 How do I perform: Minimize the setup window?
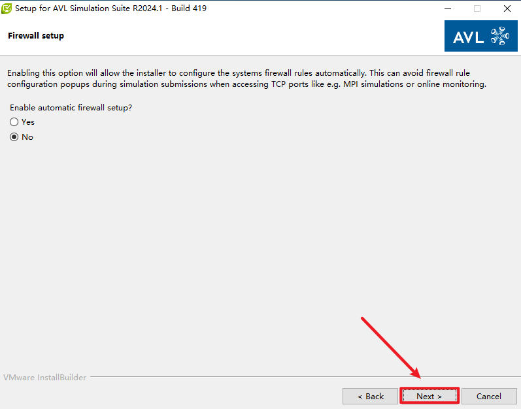[x=447, y=9]
